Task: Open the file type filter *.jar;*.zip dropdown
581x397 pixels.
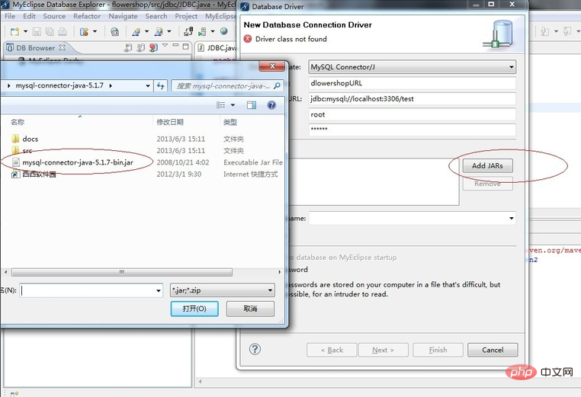Action: click(270, 290)
